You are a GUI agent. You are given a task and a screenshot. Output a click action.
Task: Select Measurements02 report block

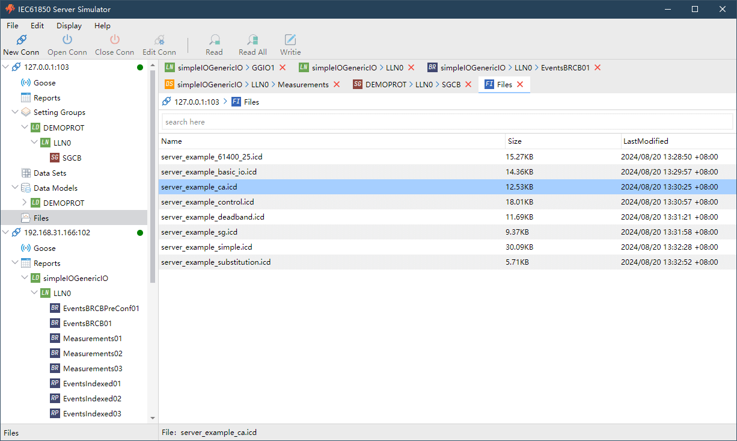[93, 354]
